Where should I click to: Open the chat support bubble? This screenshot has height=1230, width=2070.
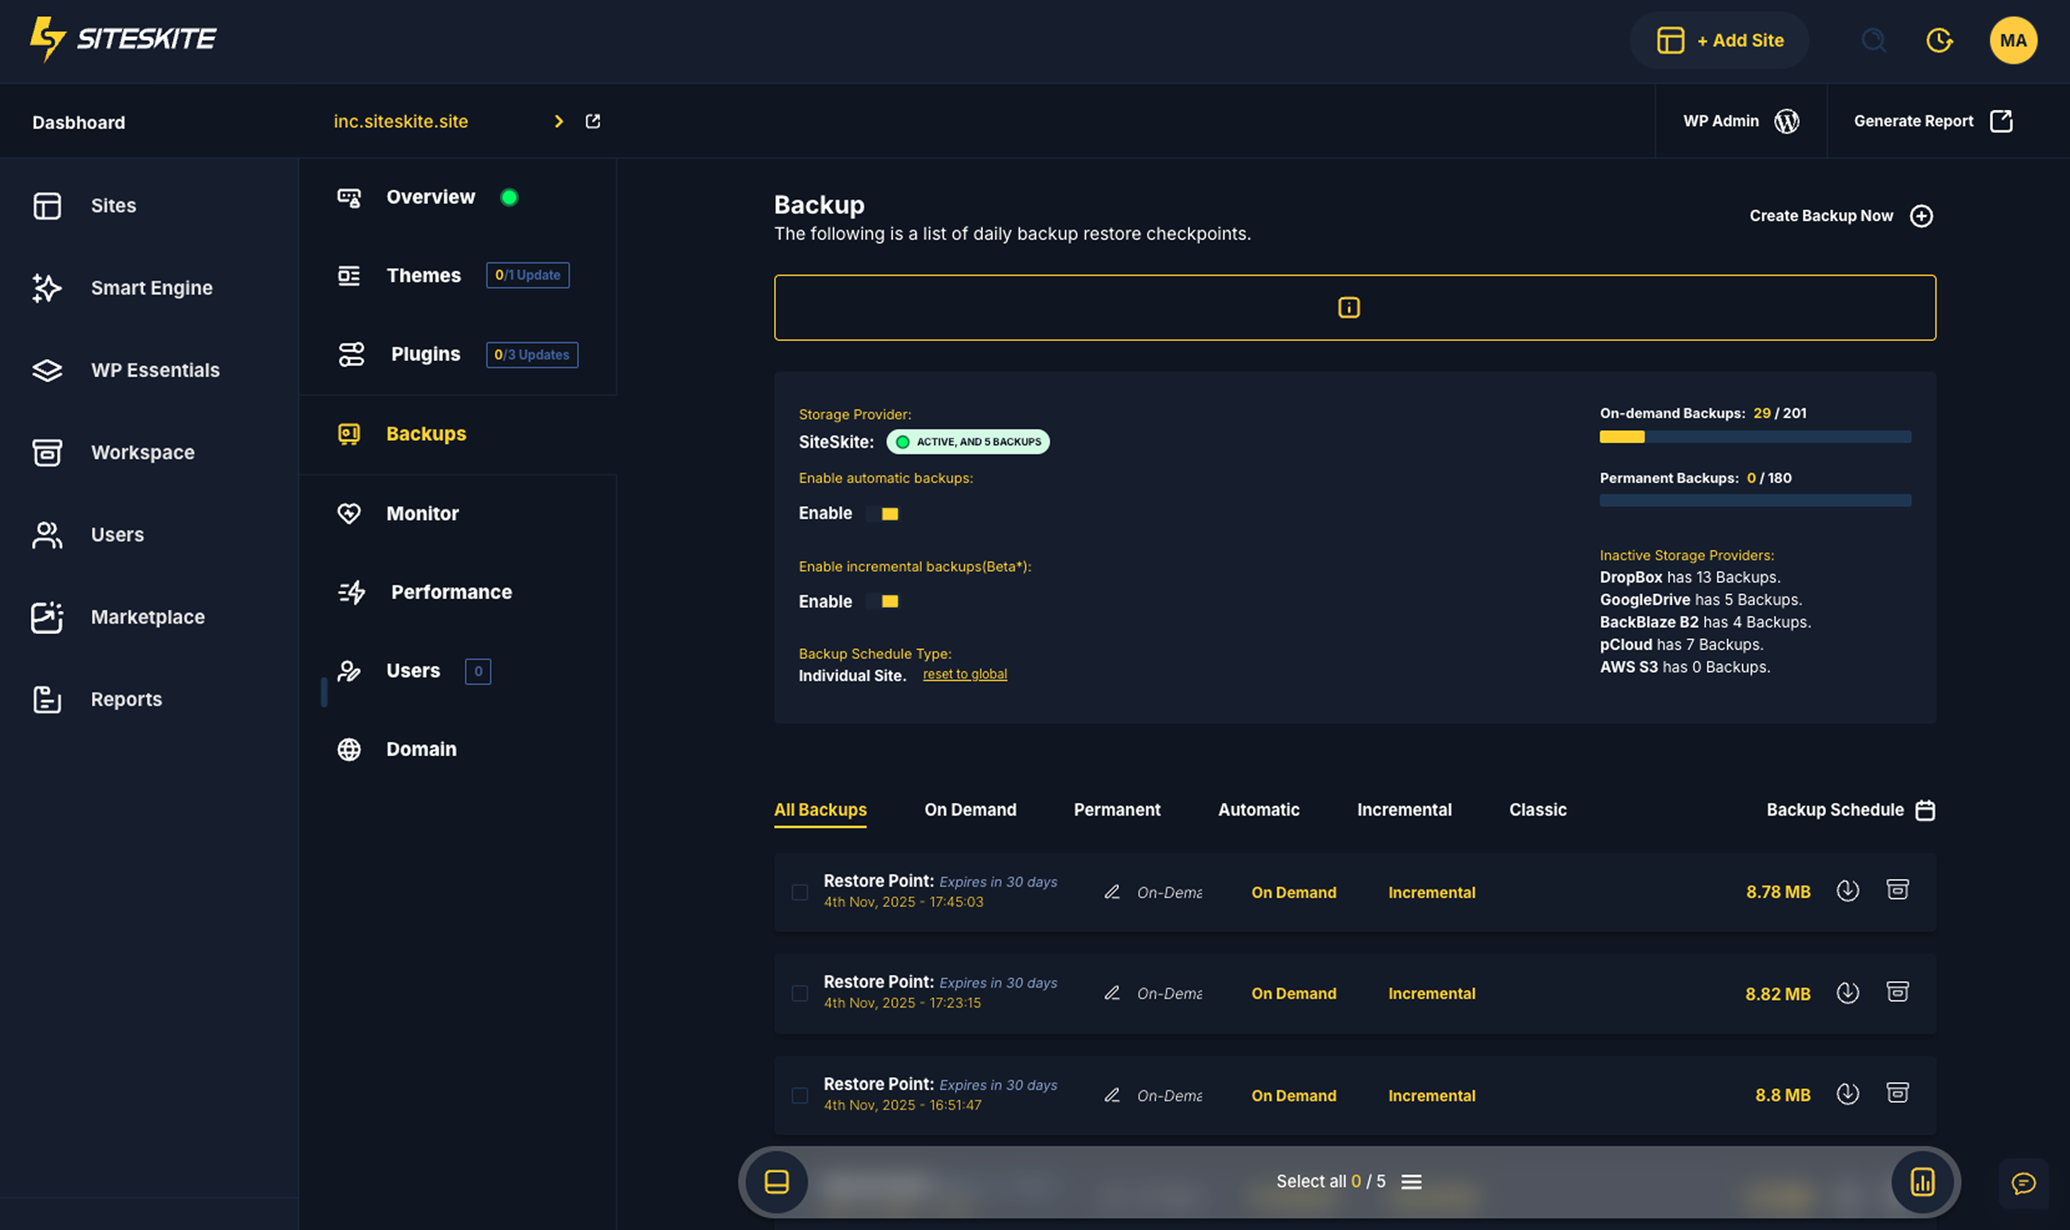tap(2023, 1183)
